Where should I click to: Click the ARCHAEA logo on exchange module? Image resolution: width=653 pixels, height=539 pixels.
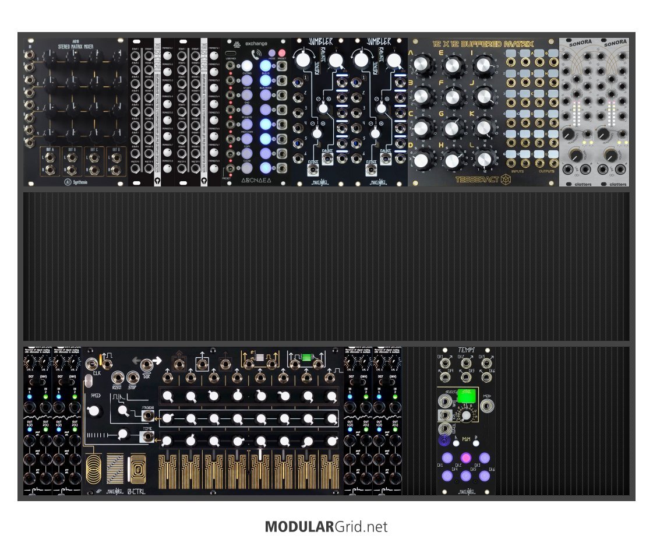point(256,181)
